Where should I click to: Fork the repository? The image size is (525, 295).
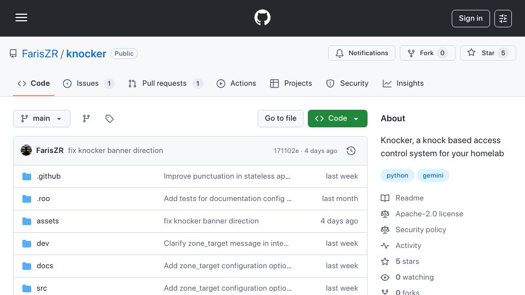[x=427, y=53]
